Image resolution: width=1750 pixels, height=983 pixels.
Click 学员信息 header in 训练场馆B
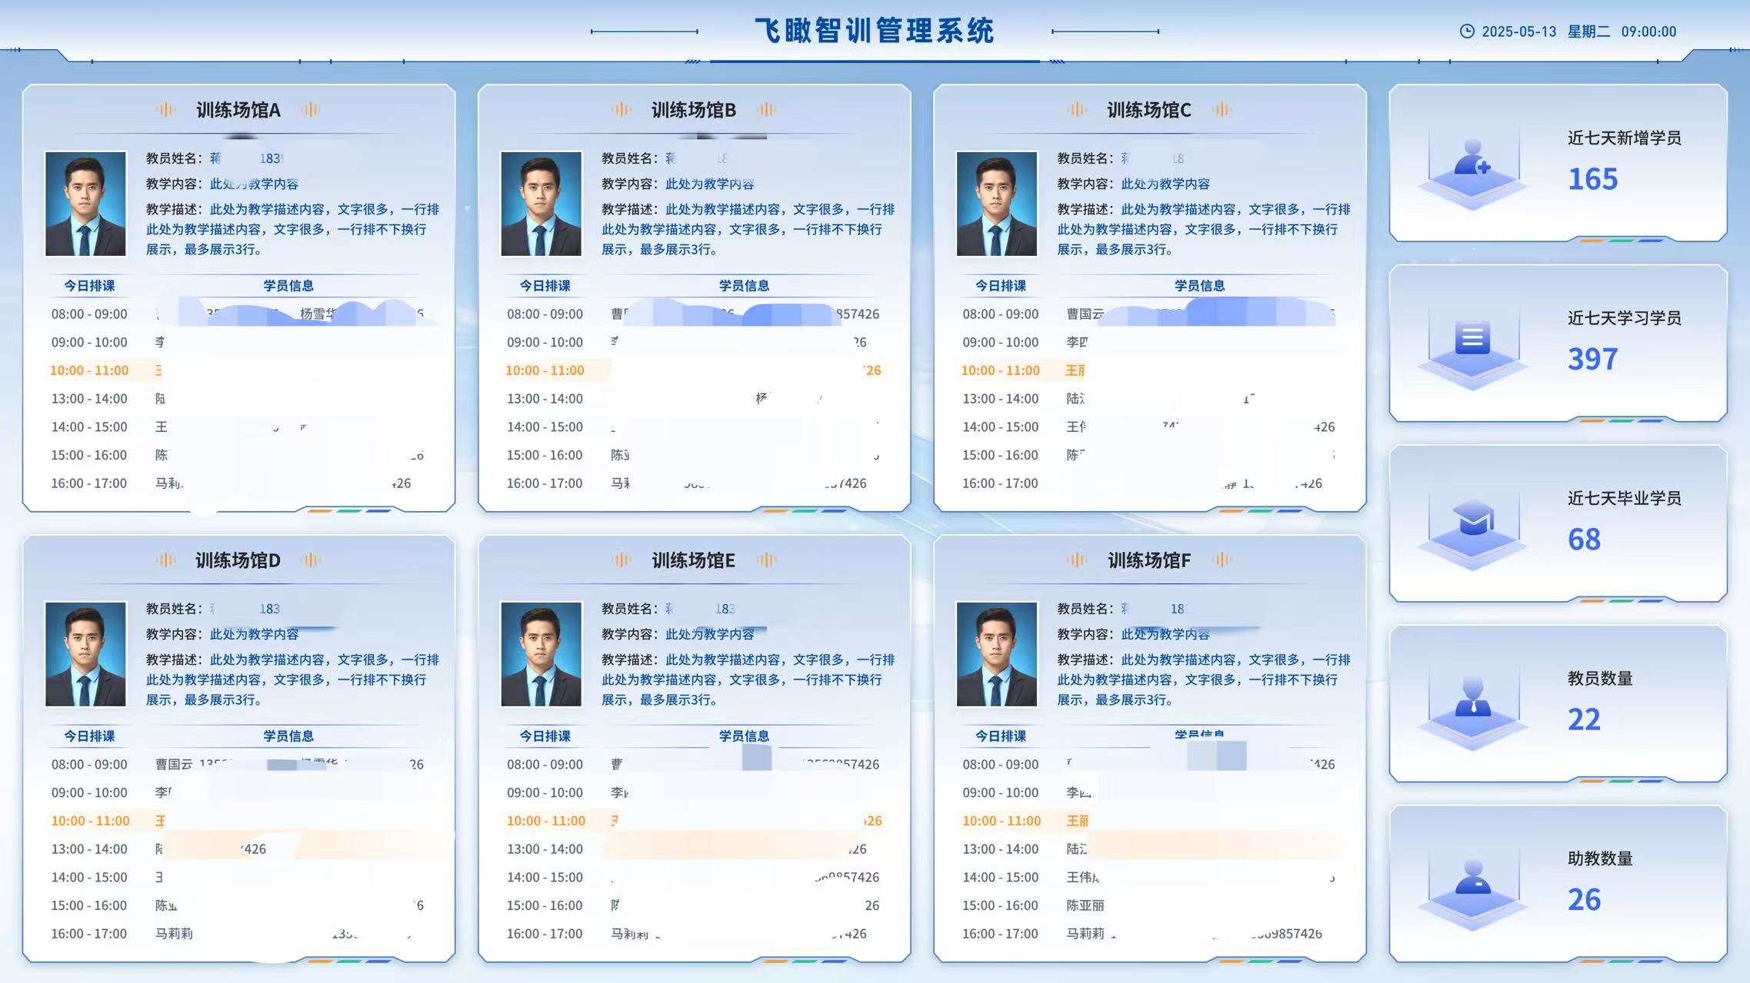point(743,286)
